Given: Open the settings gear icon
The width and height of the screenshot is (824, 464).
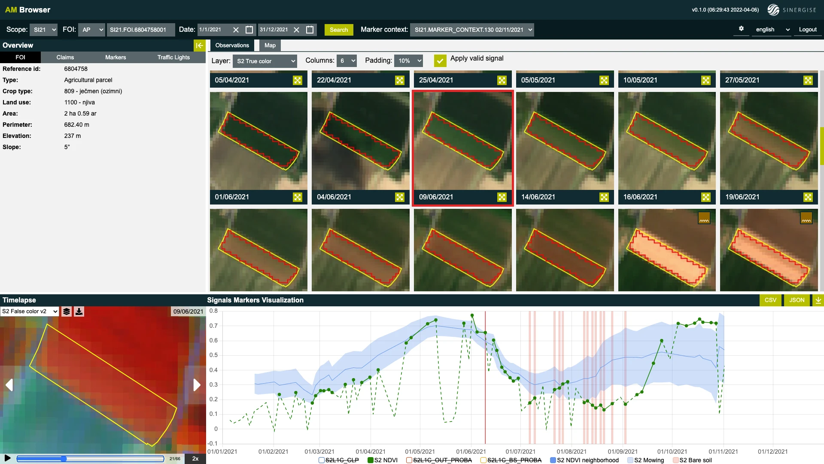Looking at the screenshot, I should click(x=741, y=29).
